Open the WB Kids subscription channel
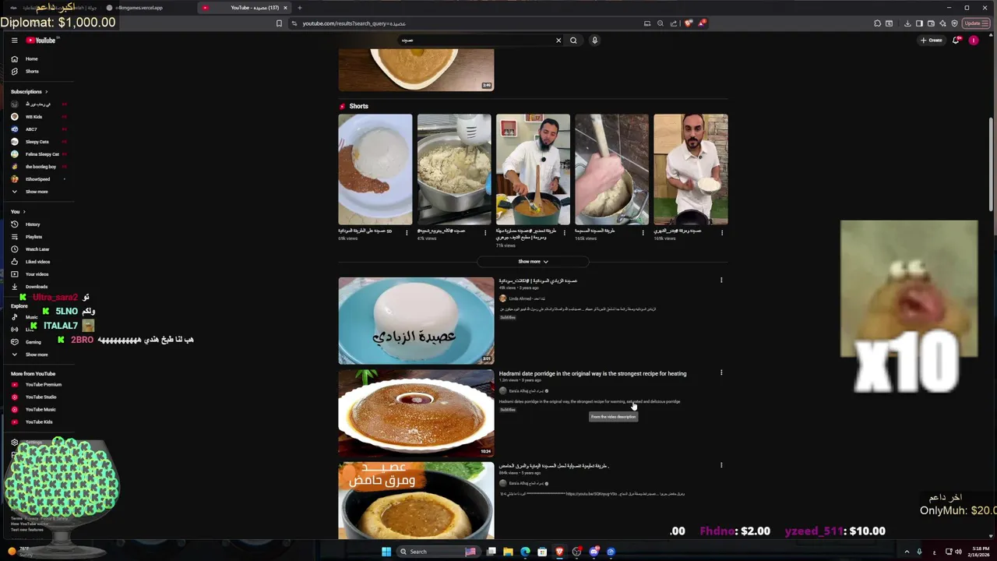Image resolution: width=997 pixels, height=561 pixels. coord(33,117)
